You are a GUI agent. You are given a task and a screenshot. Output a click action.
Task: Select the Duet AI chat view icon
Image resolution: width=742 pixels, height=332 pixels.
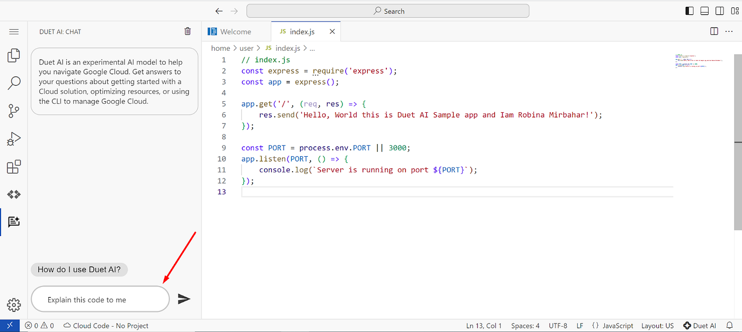click(x=14, y=222)
